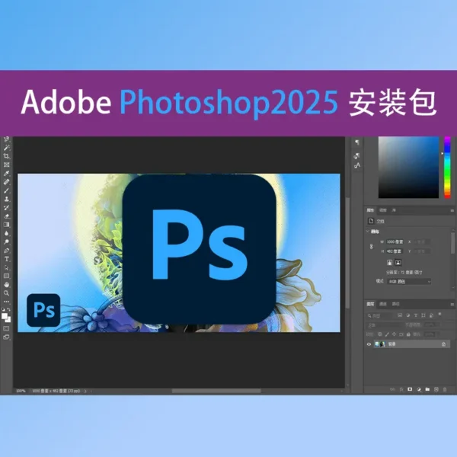Toggle Quick Mask mode
Viewport: 457px width, 457px height.
click(x=6, y=328)
